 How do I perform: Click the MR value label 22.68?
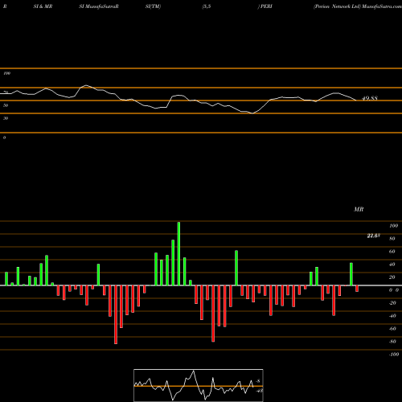click(x=373, y=236)
